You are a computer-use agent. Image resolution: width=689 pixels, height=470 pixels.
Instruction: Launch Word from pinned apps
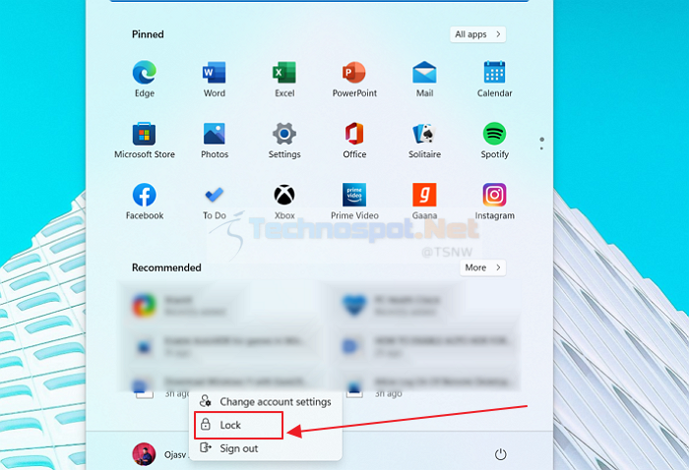[214, 79]
